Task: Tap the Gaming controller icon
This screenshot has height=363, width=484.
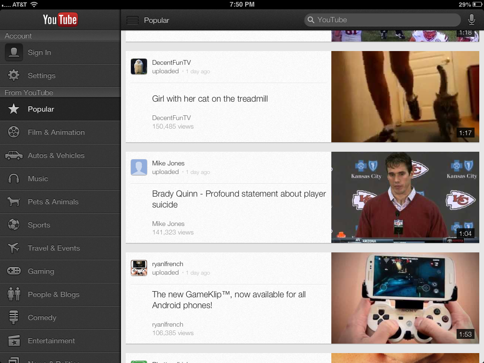Action: point(14,271)
